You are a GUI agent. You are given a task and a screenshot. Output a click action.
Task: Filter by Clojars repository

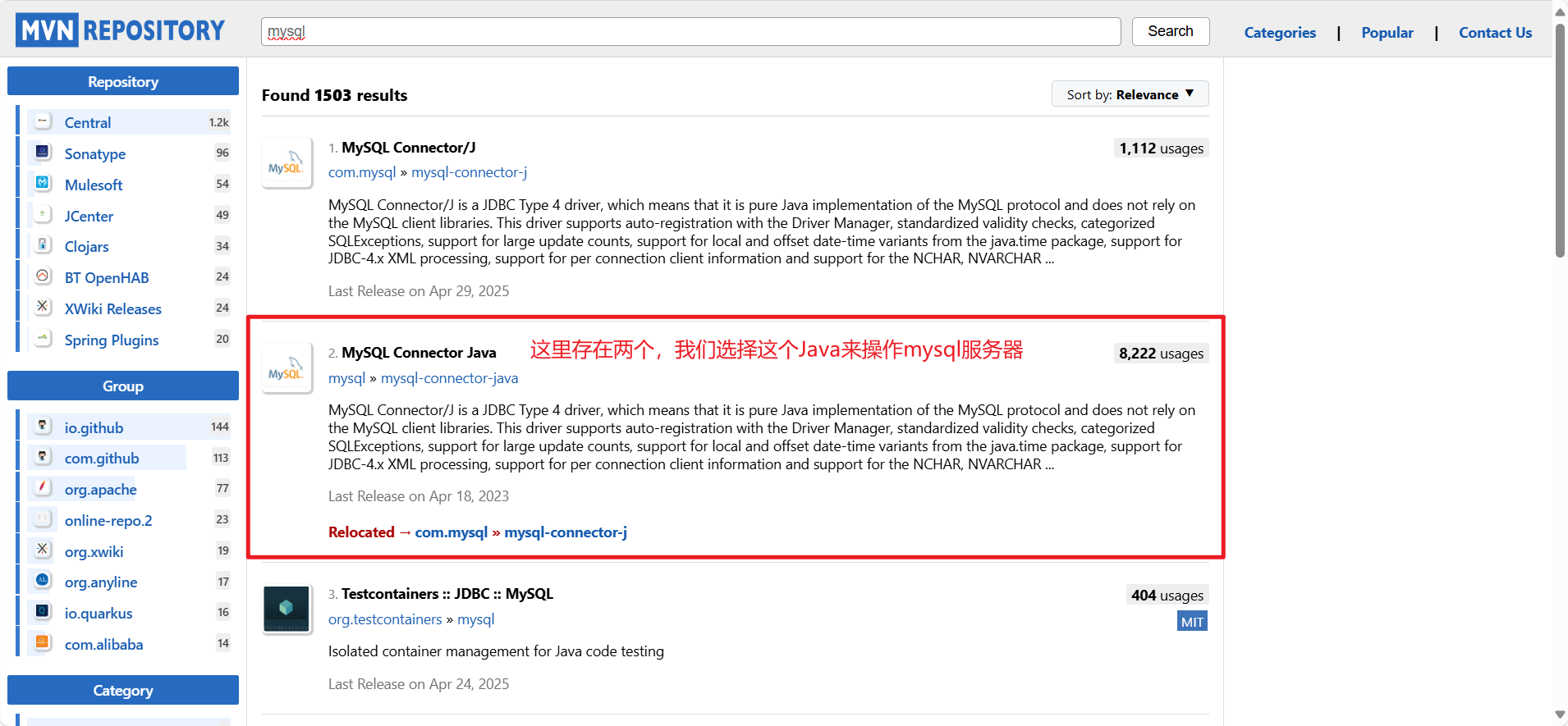pyautogui.click(x=86, y=246)
